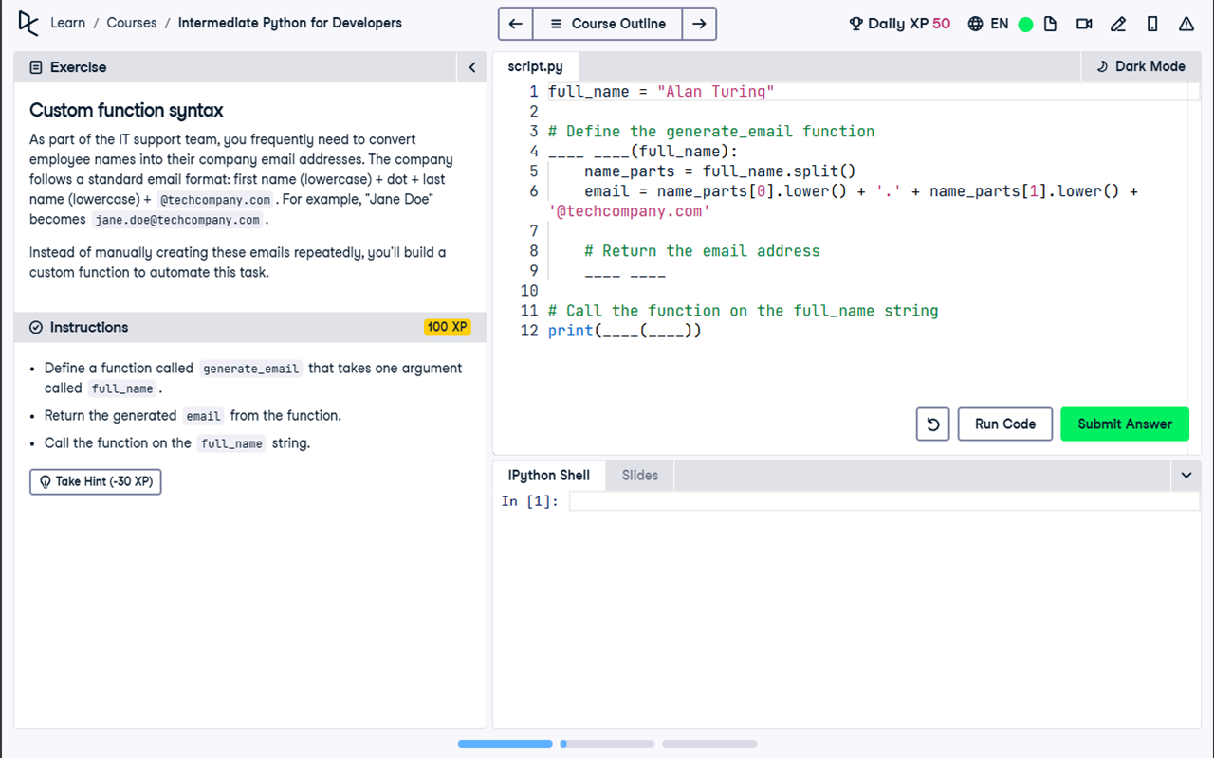Collapse the Exercise panel chevron

point(472,67)
